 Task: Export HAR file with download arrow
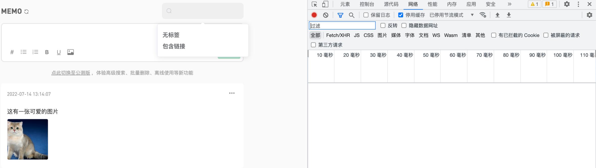coord(509,15)
